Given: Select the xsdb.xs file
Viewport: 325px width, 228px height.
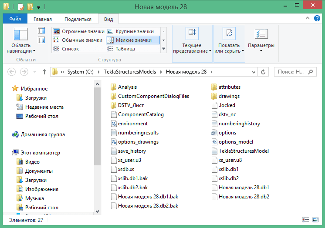Looking at the screenshot, I should (122, 169).
